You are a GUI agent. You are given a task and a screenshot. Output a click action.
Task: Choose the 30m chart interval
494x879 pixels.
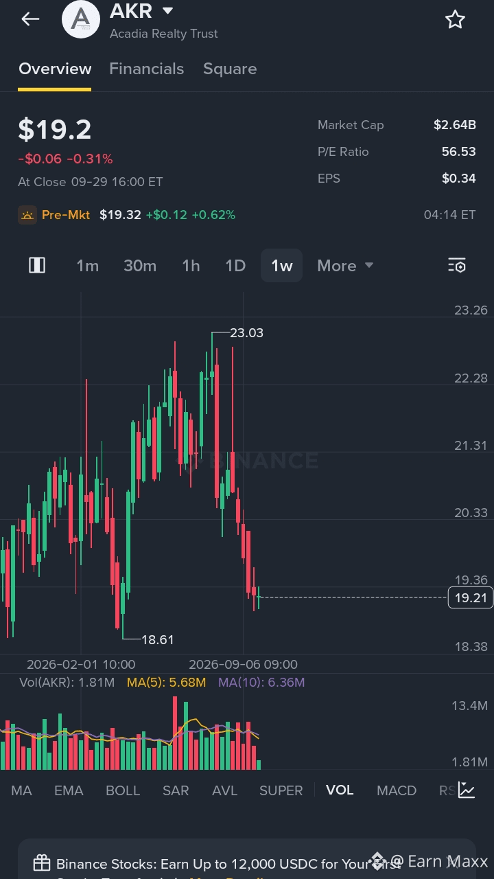click(140, 266)
